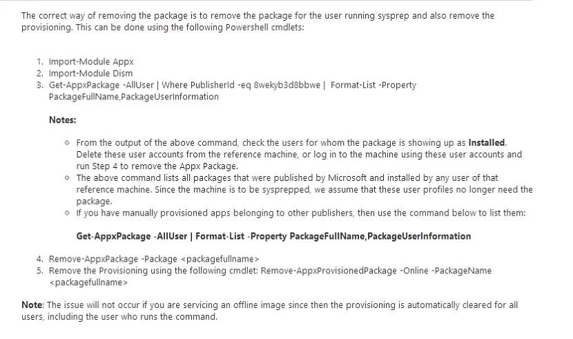Click the Import-Module Appx command text
The width and height of the screenshot is (573, 339).
(x=91, y=61)
